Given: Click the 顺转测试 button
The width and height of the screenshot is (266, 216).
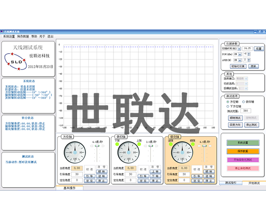Looking at the screenshot, I should (235, 118).
